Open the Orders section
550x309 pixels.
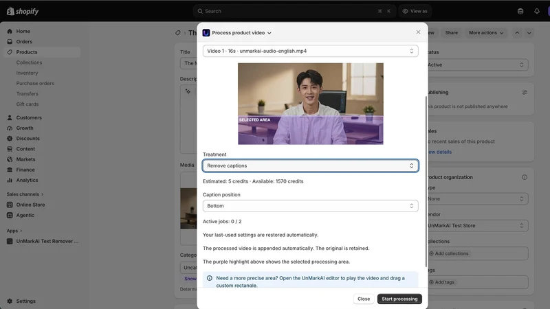click(24, 42)
